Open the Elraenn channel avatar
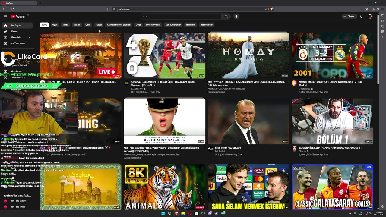386x217 pixels. tap(294, 149)
